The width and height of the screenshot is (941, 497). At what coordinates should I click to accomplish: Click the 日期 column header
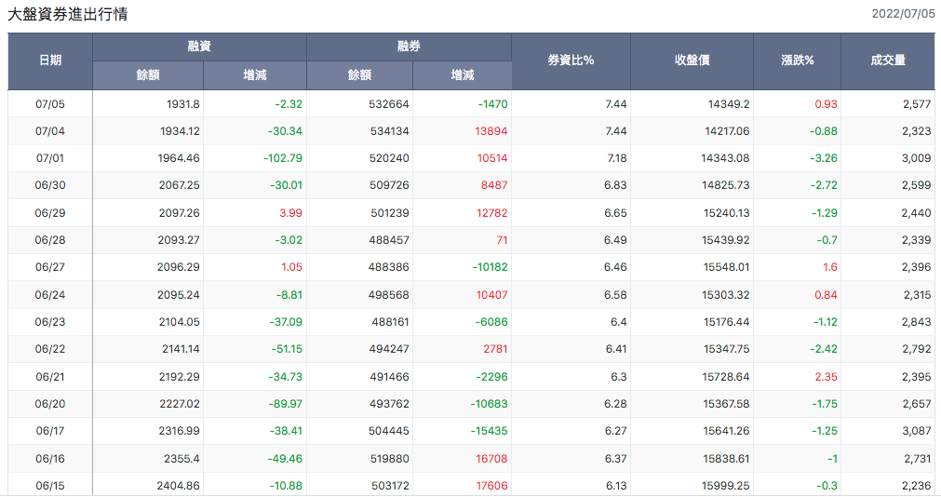(50, 60)
